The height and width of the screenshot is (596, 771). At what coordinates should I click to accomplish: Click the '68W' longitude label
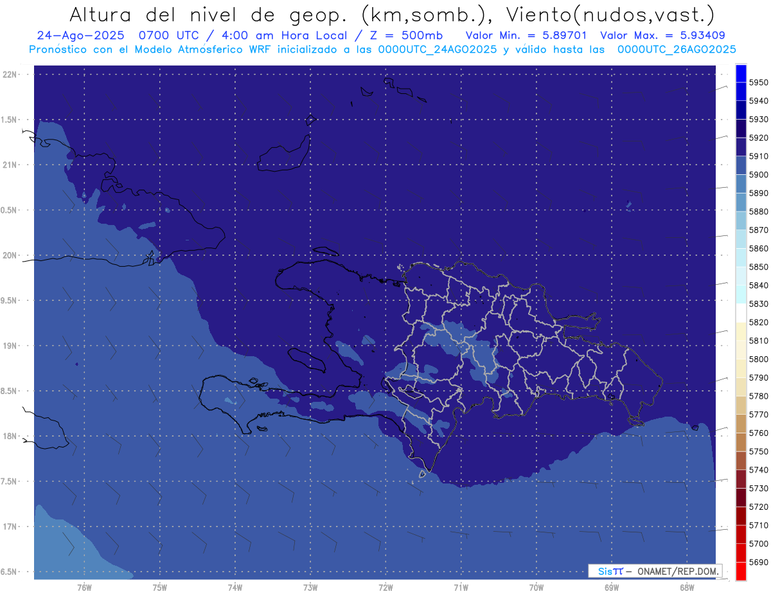[x=687, y=588]
